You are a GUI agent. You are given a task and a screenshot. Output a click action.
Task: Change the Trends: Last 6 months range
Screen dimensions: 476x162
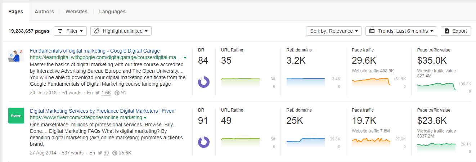pyautogui.click(x=401, y=31)
